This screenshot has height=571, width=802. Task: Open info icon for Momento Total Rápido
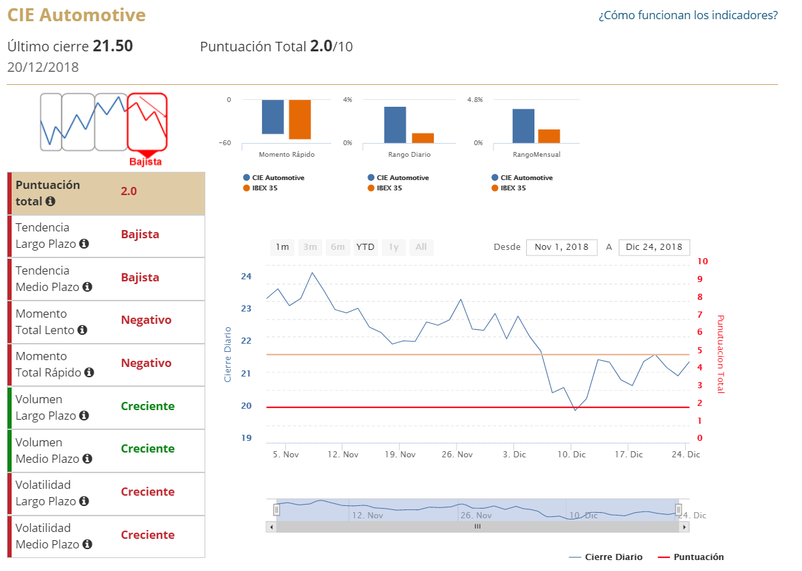[89, 373]
